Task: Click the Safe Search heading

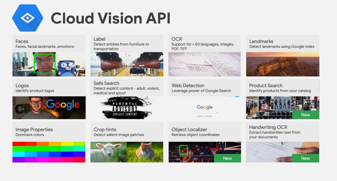Action: 106,83
